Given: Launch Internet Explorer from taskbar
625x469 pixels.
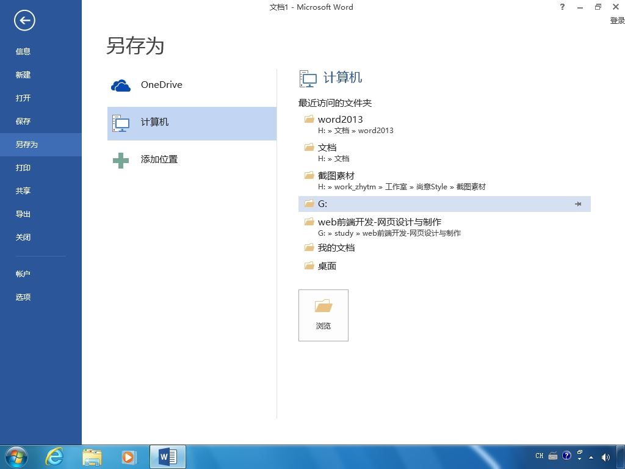Looking at the screenshot, I should (54, 457).
